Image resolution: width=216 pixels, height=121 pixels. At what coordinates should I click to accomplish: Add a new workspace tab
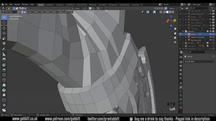pos(142,5)
